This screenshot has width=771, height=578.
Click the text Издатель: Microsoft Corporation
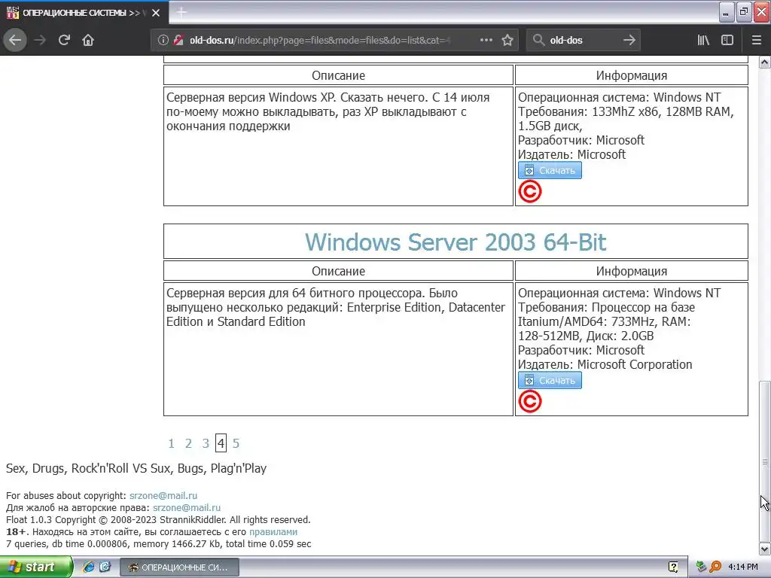click(x=605, y=364)
